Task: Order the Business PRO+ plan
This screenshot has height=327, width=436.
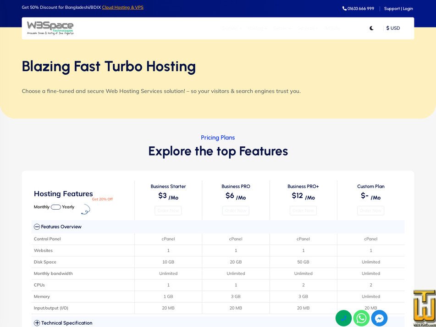Action: click(303, 211)
